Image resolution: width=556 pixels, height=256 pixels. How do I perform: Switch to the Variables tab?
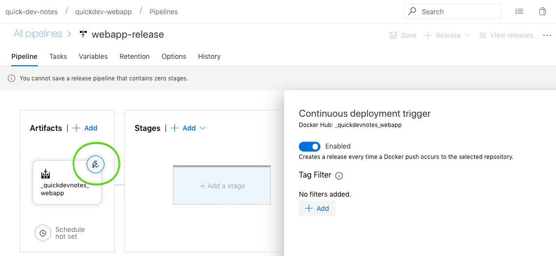93,56
